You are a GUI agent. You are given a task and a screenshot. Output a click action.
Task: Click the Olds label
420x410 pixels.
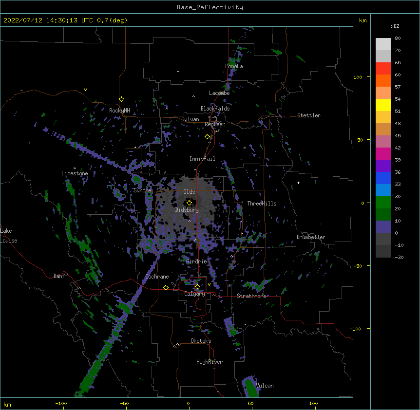pyautogui.click(x=189, y=192)
